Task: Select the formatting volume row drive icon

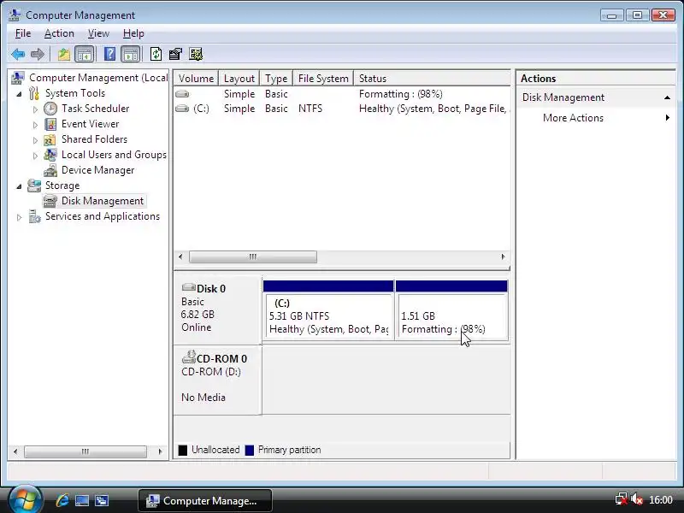Action: point(182,93)
